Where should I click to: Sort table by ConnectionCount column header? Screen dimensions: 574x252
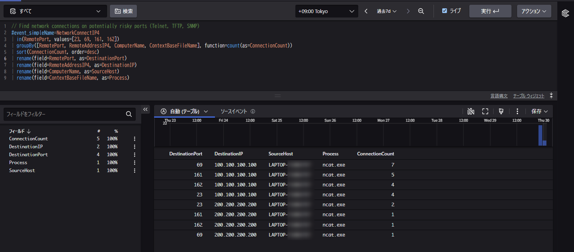pos(375,154)
